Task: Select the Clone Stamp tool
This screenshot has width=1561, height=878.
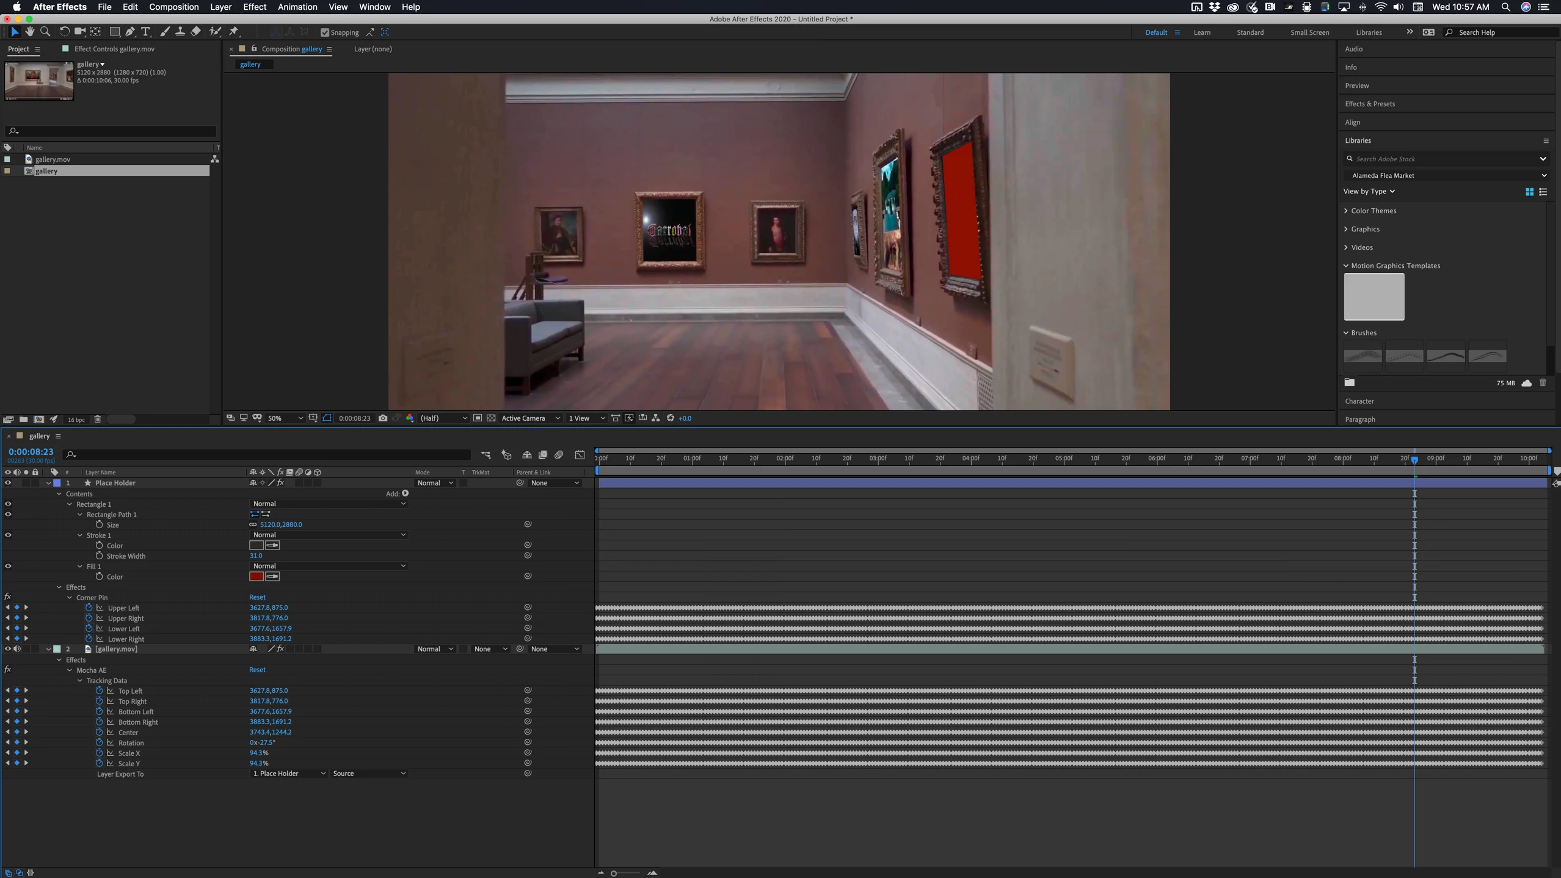Action: pos(180,32)
